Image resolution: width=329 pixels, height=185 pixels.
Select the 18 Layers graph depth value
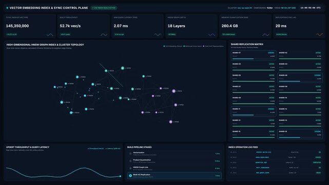(x=176, y=26)
